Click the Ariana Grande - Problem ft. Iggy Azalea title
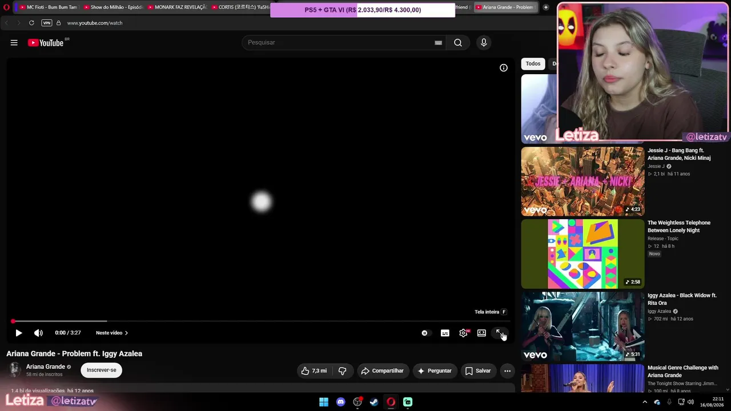Viewport: 731px width, 411px height. (x=74, y=354)
